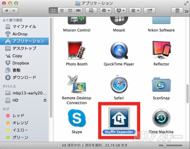This screenshot has height=149, width=190.
Task: Go forward with the right arrow button
Action: click(14, 11)
